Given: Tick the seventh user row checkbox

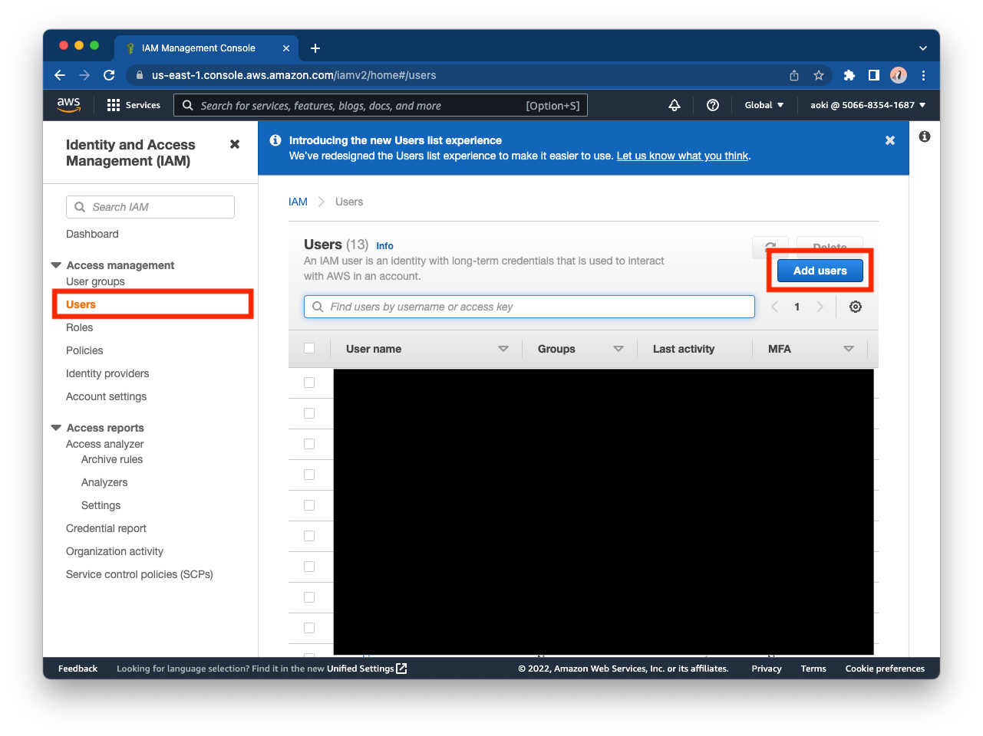Looking at the screenshot, I should pyautogui.click(x=309, y=567).
